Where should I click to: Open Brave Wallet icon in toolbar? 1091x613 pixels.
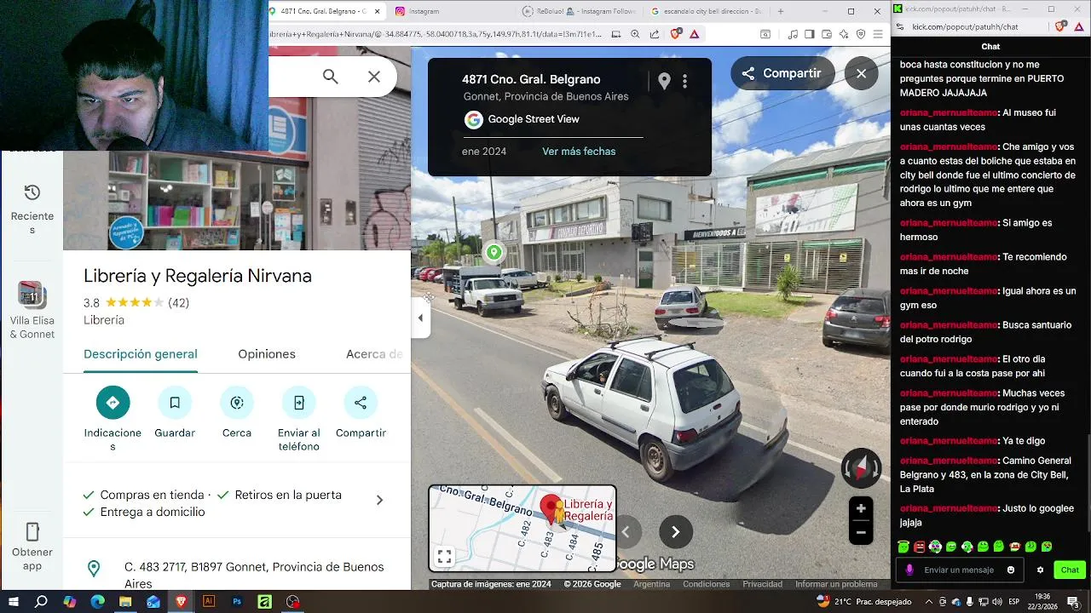tap(827, 34)
